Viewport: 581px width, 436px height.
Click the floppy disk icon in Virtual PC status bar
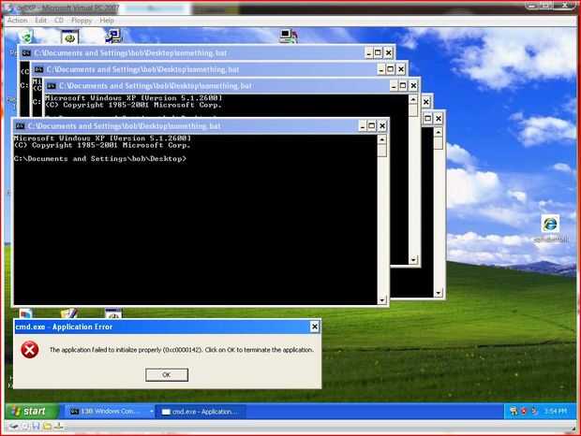pos(36,427)
